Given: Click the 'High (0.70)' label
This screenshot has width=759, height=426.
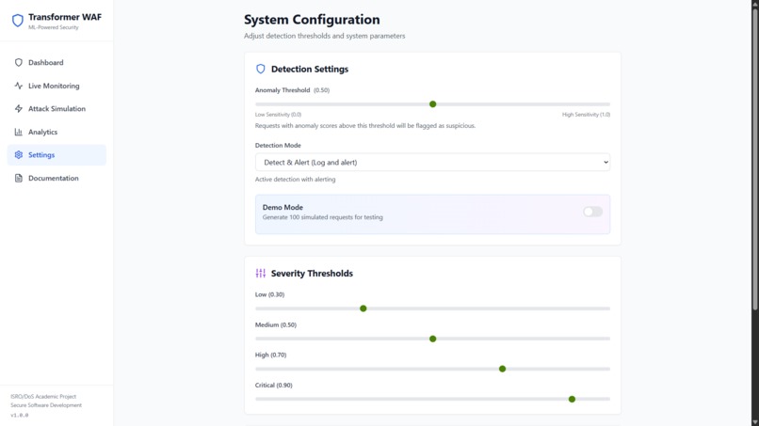Looking at the screenshot, I should click(x=270, y=355).
